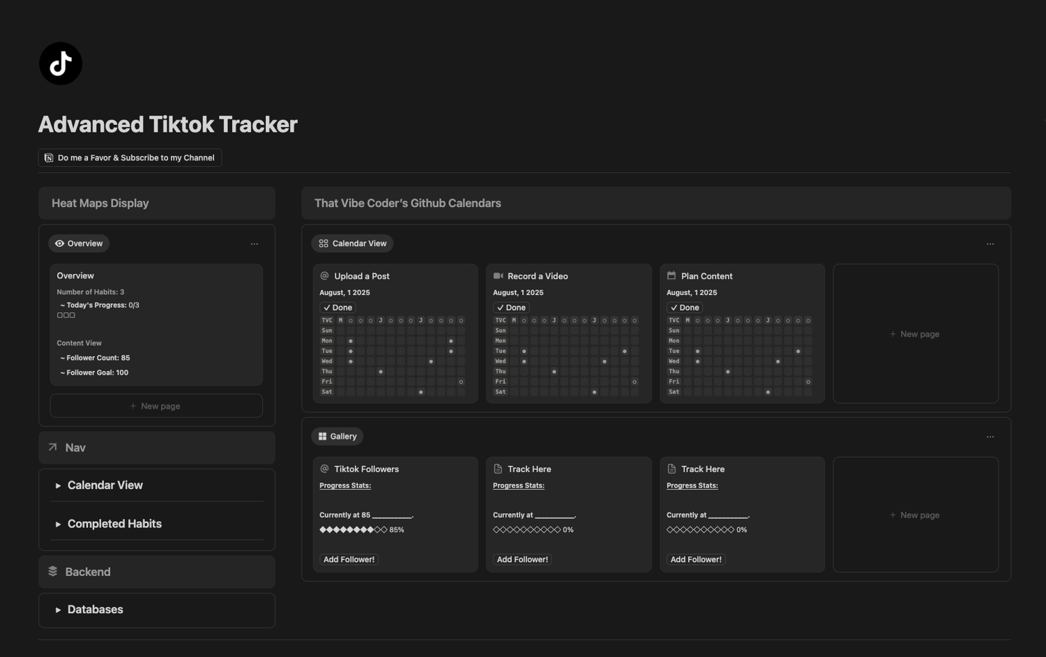
Task: Click the Follower Goal: 100 line
Action: pos(94,372)
